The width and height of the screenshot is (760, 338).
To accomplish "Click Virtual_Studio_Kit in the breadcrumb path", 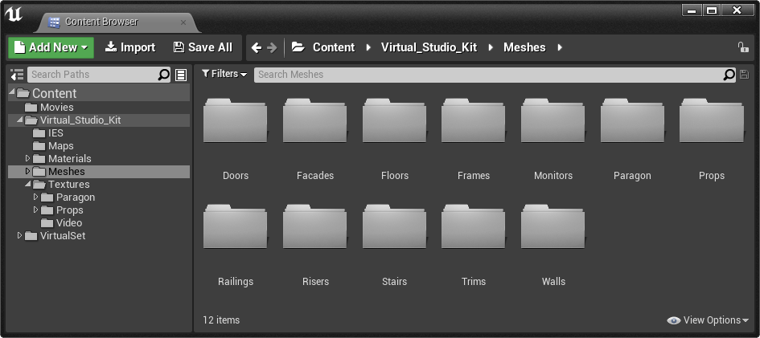I will [x=429, y=47].
